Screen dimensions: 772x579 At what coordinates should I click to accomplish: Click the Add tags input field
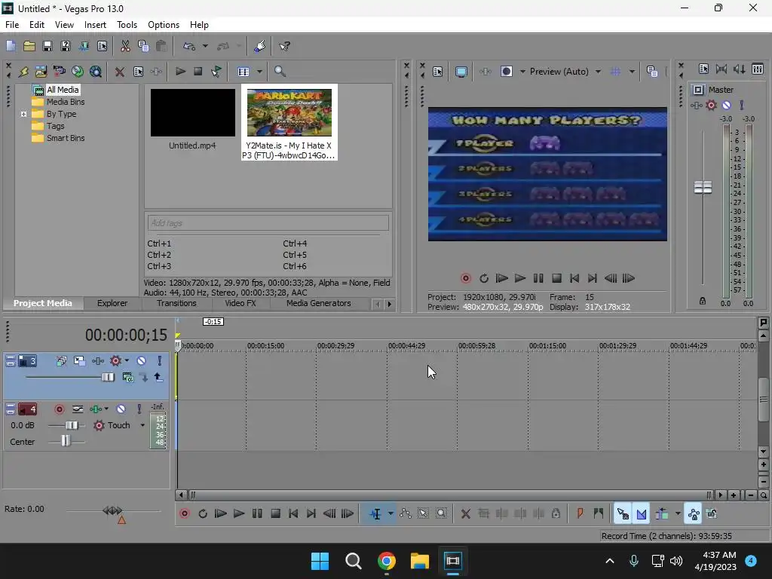pyautogui.click(x=268, y=223)
